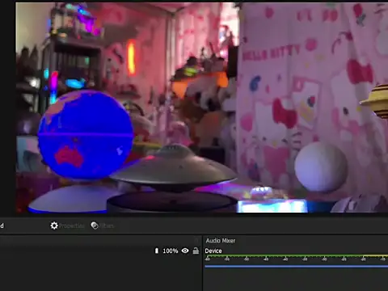Click the 100% source value
Viewport: 388px width, 291px height.
tap(171, 251)
